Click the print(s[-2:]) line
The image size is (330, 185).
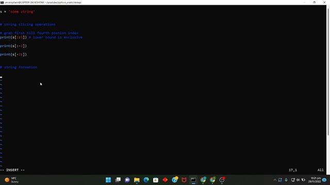pos(13,54)
